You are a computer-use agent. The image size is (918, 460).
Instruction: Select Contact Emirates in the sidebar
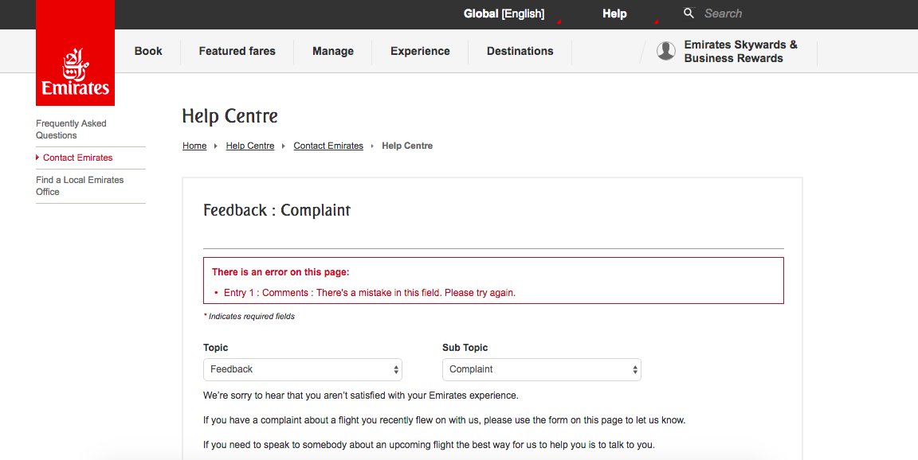78,158
